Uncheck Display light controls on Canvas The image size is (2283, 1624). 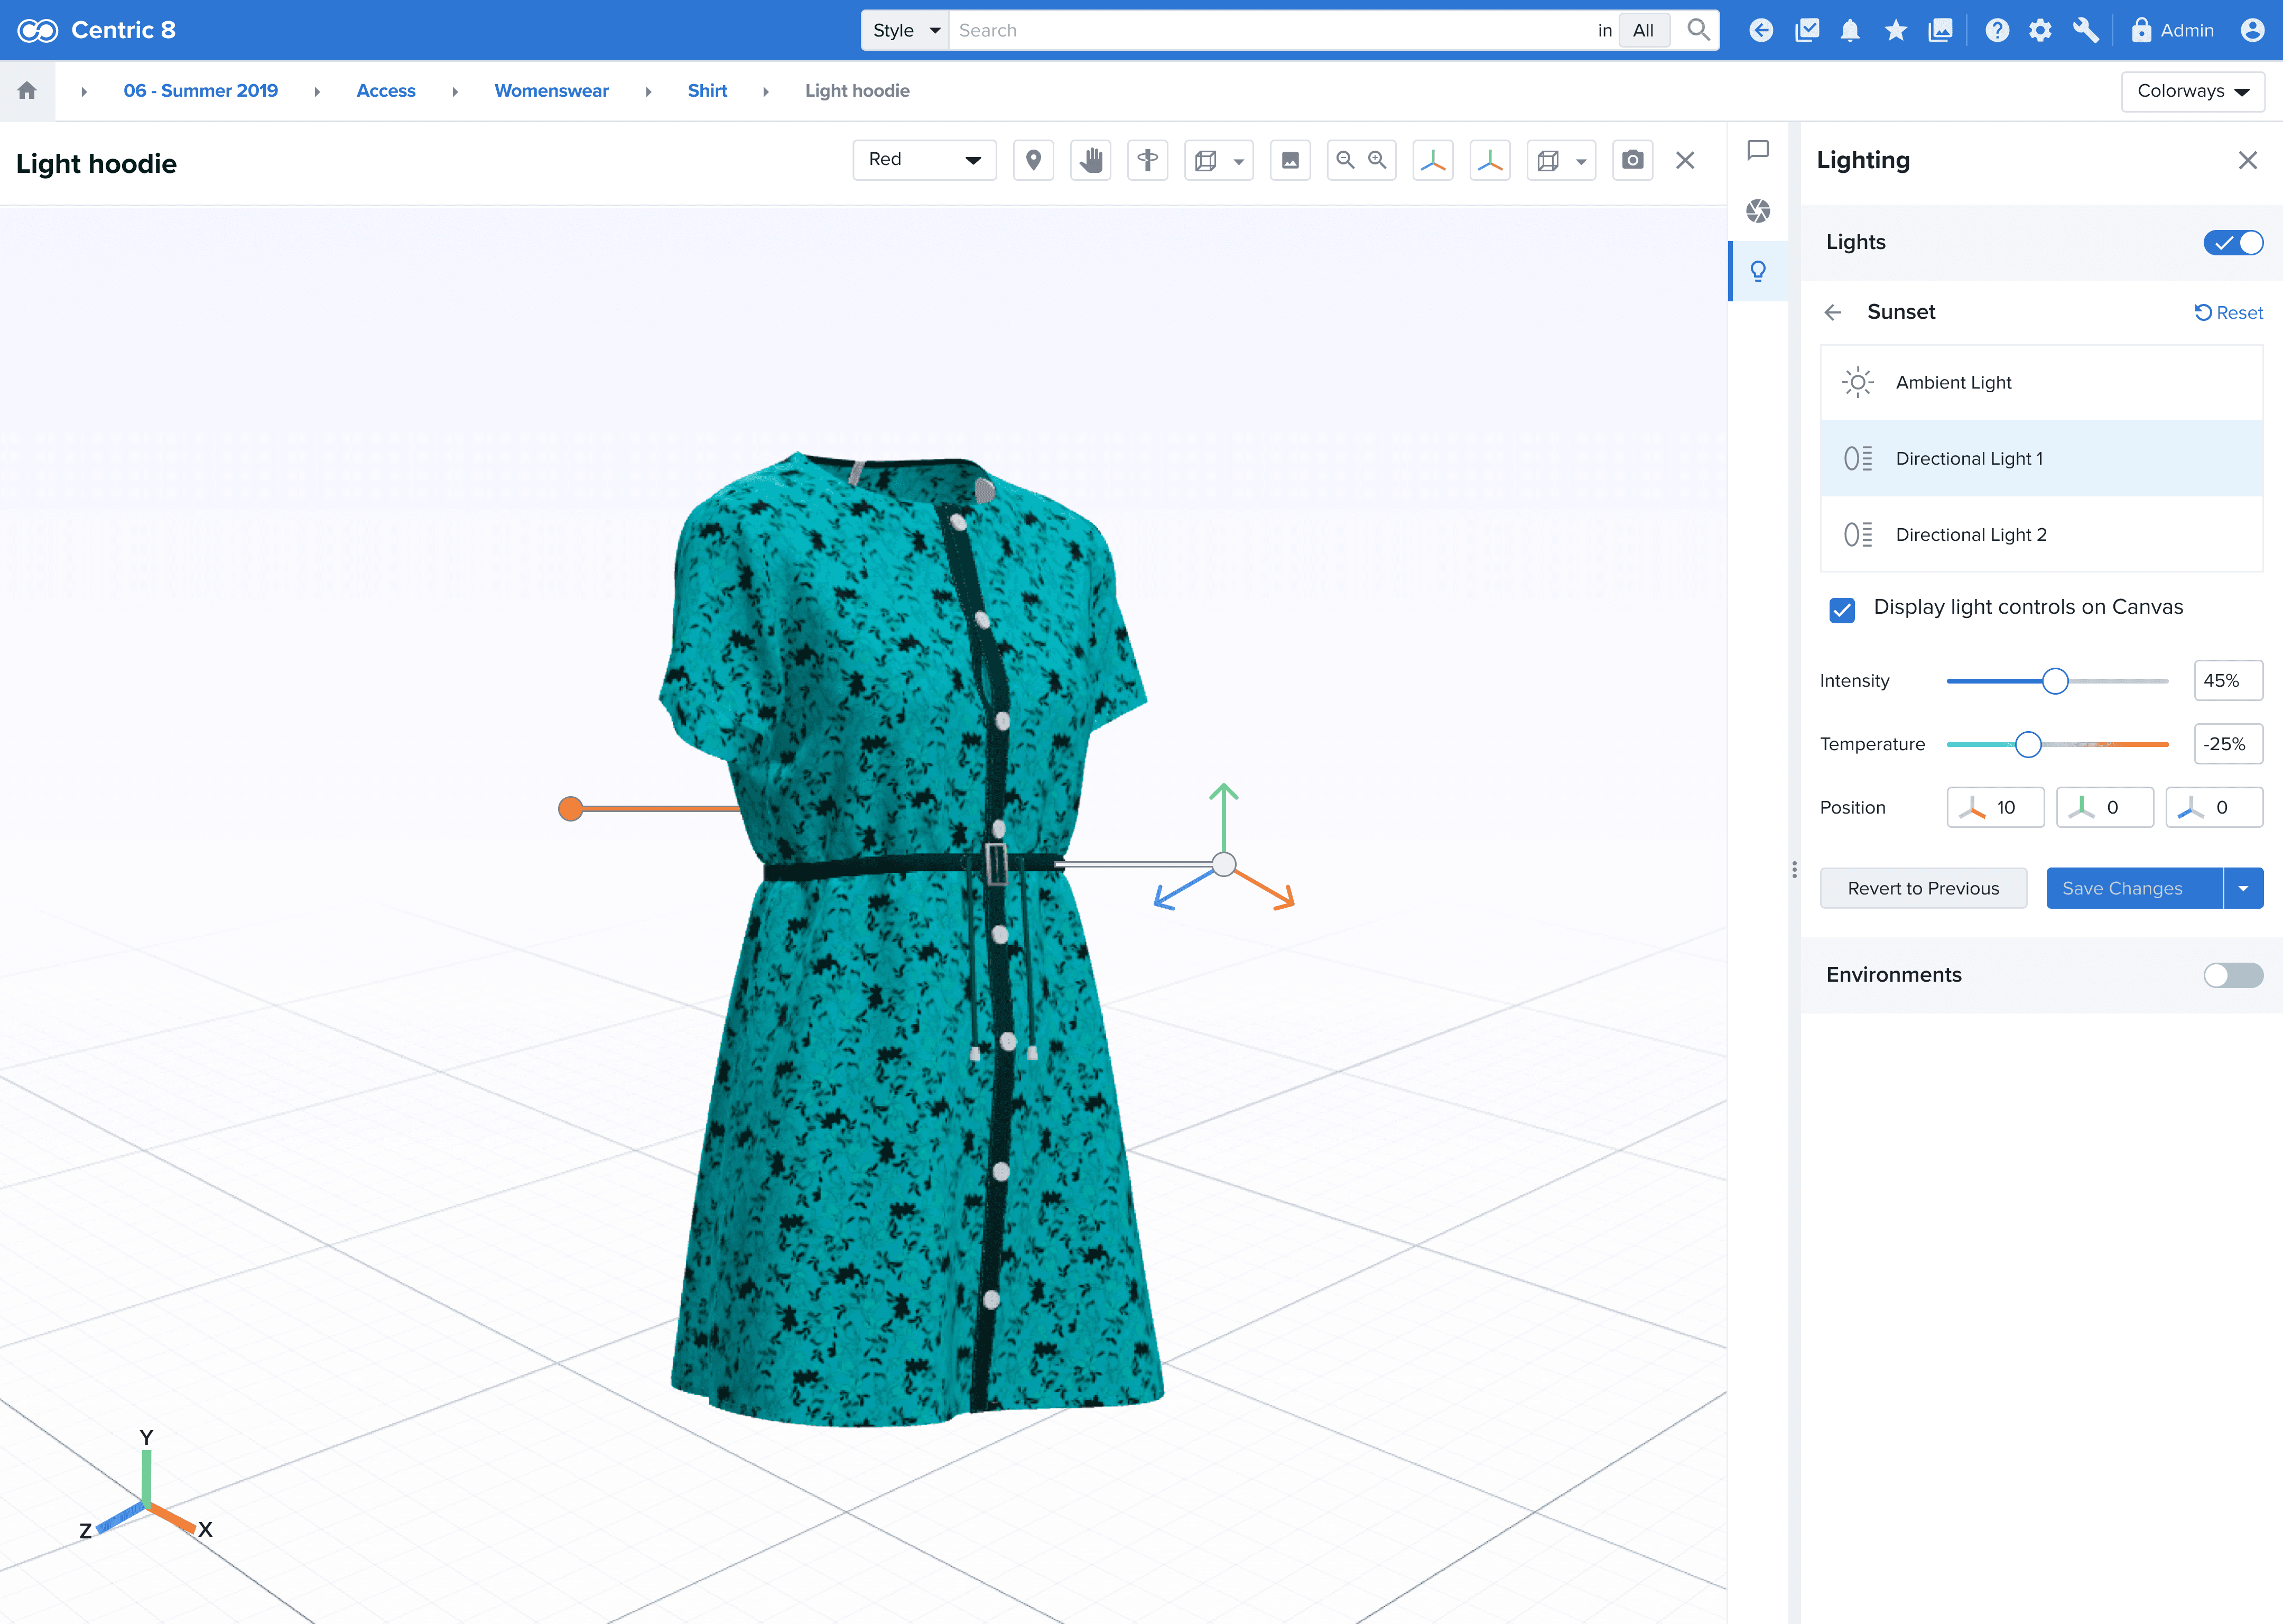click(x=1841, y=610)
